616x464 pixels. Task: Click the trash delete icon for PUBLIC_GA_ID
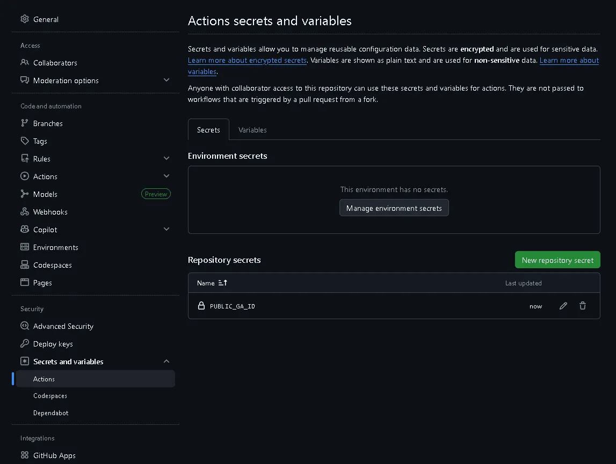point(582,306)
